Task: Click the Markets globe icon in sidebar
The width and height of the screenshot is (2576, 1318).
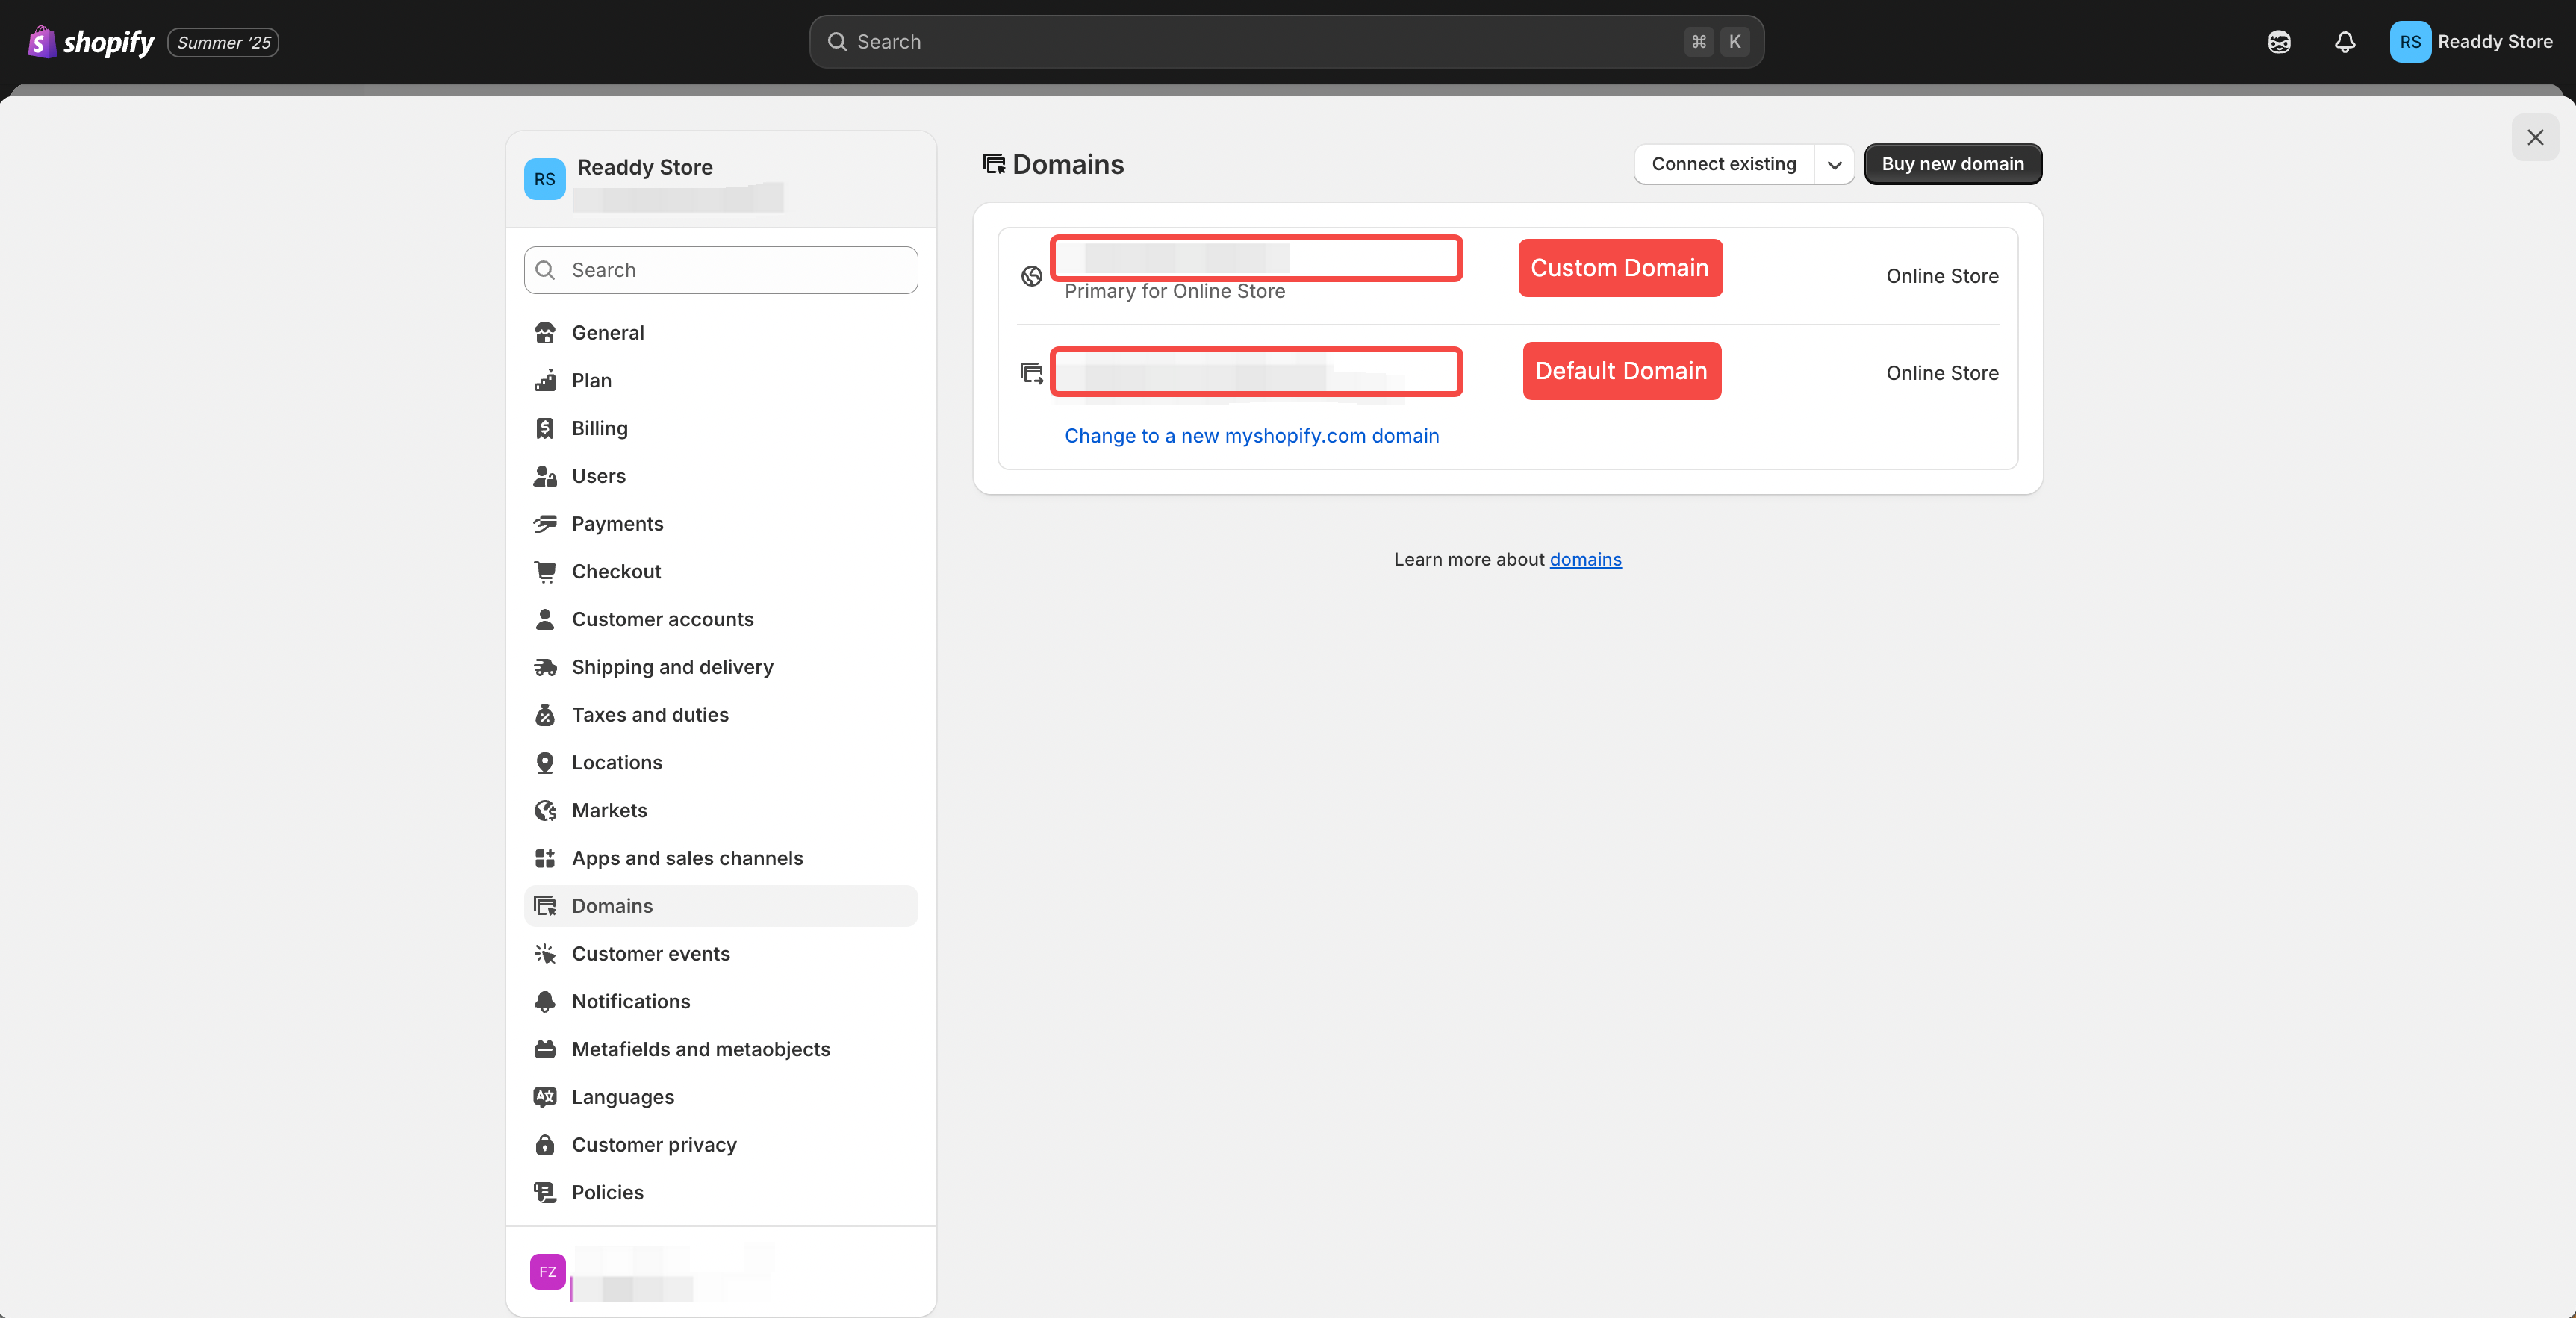Action: [545, 811]
